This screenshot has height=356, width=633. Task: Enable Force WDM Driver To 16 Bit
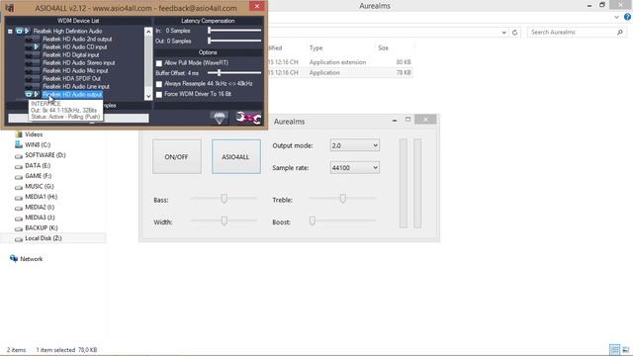coord(159,95)
